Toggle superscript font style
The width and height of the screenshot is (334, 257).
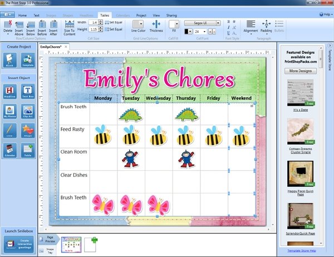[x=234, y=27]
